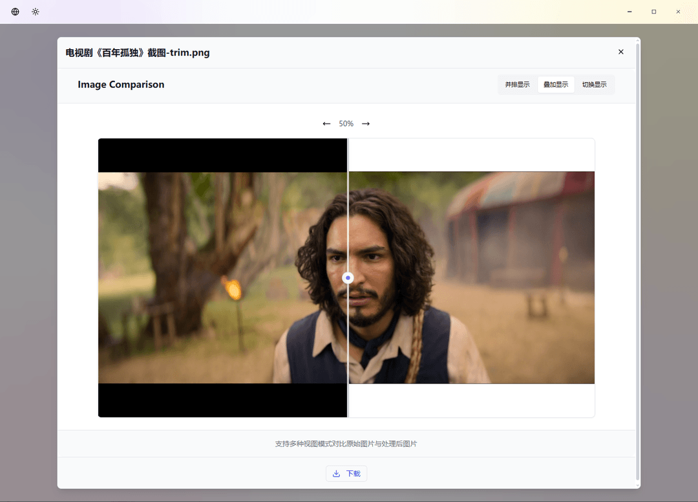698x502 pixels.
Task: Close the image comparison dialog
Action: 621,52
